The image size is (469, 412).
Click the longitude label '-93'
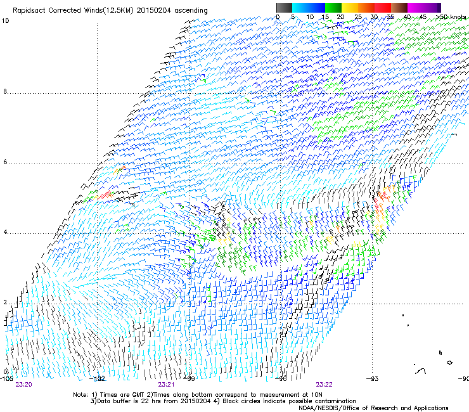click(x=373, y=379)
